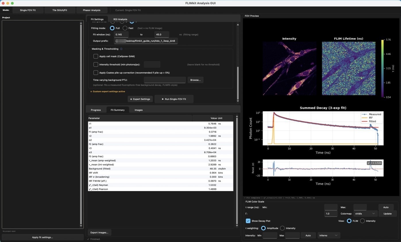The image size is (401, 242).
Task: Click the Fit Settings vertical scrollbar thumb
Action: coord(238,83)
